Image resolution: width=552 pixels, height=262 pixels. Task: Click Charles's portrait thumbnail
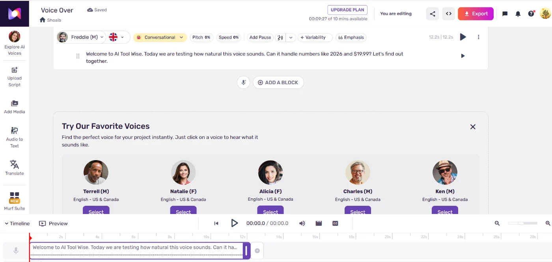point(358,172)
